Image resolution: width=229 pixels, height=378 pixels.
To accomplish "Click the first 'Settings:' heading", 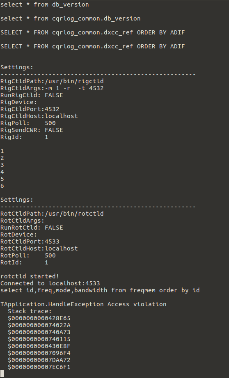I will coord(17,67).
